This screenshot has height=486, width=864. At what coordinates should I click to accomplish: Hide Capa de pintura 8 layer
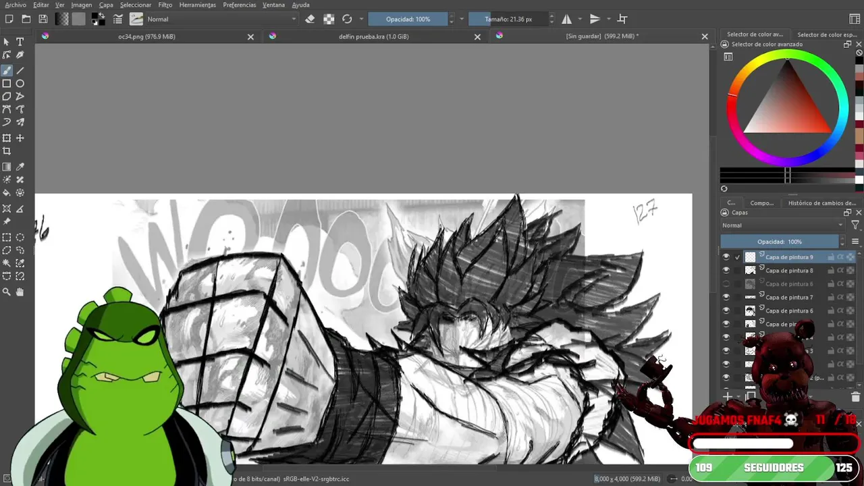click(726, 271)
